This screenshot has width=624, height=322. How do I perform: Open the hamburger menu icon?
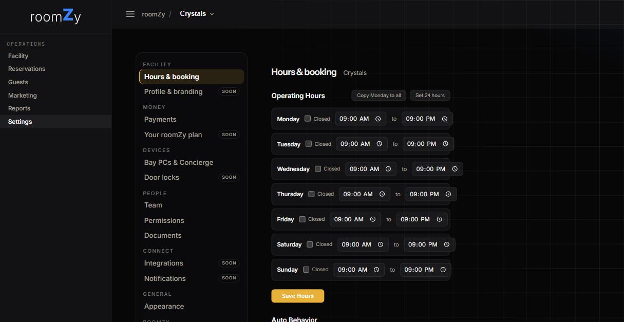[130, 14]
